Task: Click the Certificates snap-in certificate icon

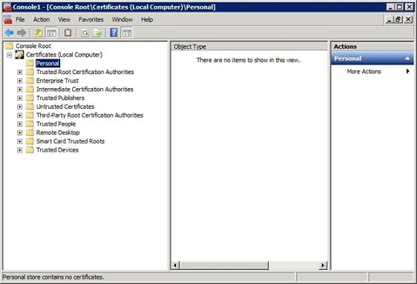Action: click(x=19, y=55)
